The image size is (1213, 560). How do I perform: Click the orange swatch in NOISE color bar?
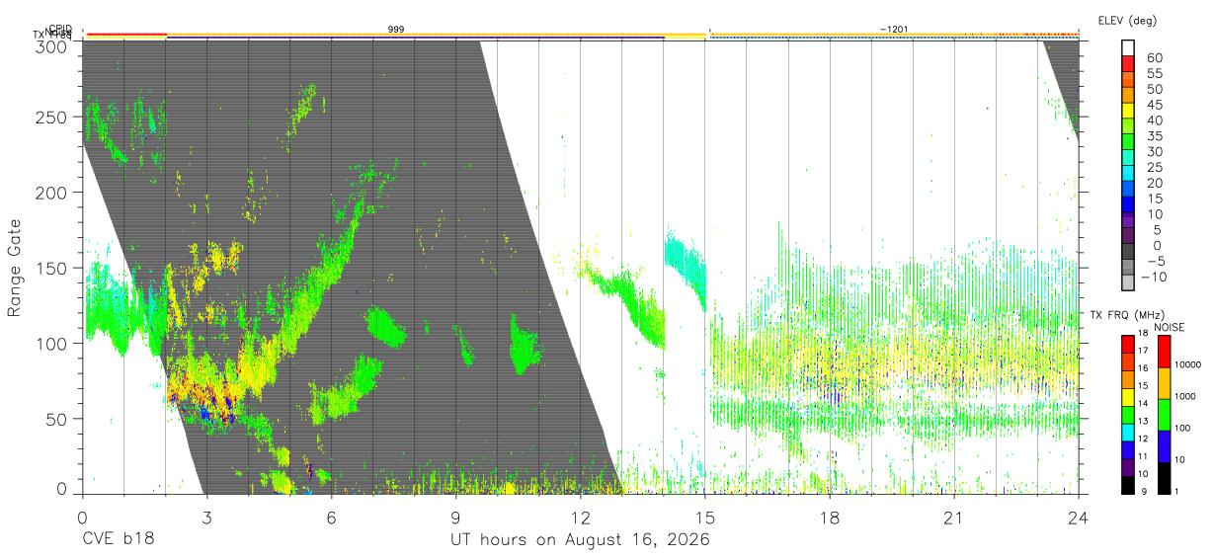click(1164, 383)
